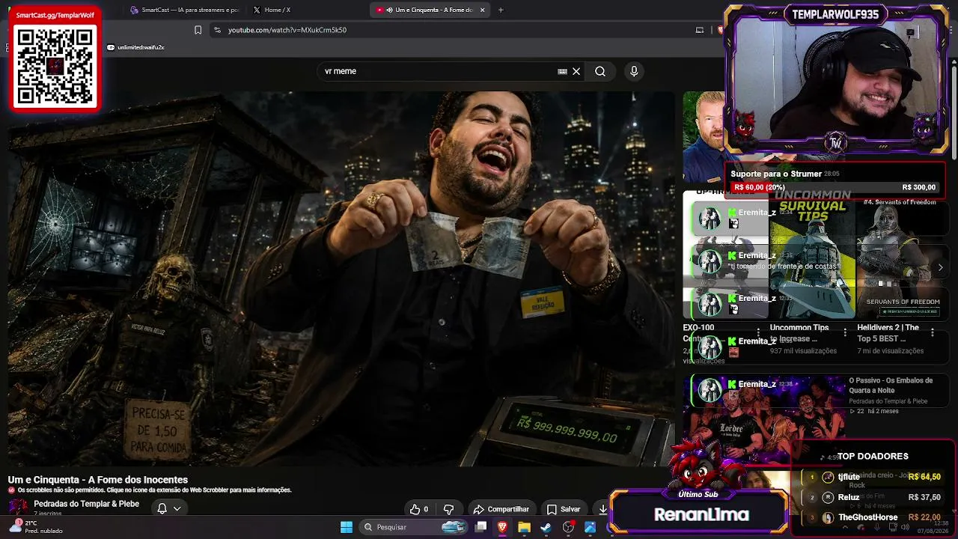958x539 pixels.
Task: Switch to the SmartCast browser tab
Action: pyautogui.click(x=184, y=10)
